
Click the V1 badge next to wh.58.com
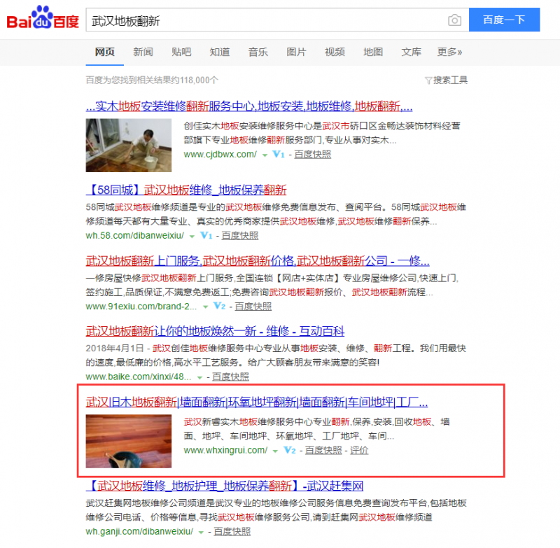click(205, 237)
